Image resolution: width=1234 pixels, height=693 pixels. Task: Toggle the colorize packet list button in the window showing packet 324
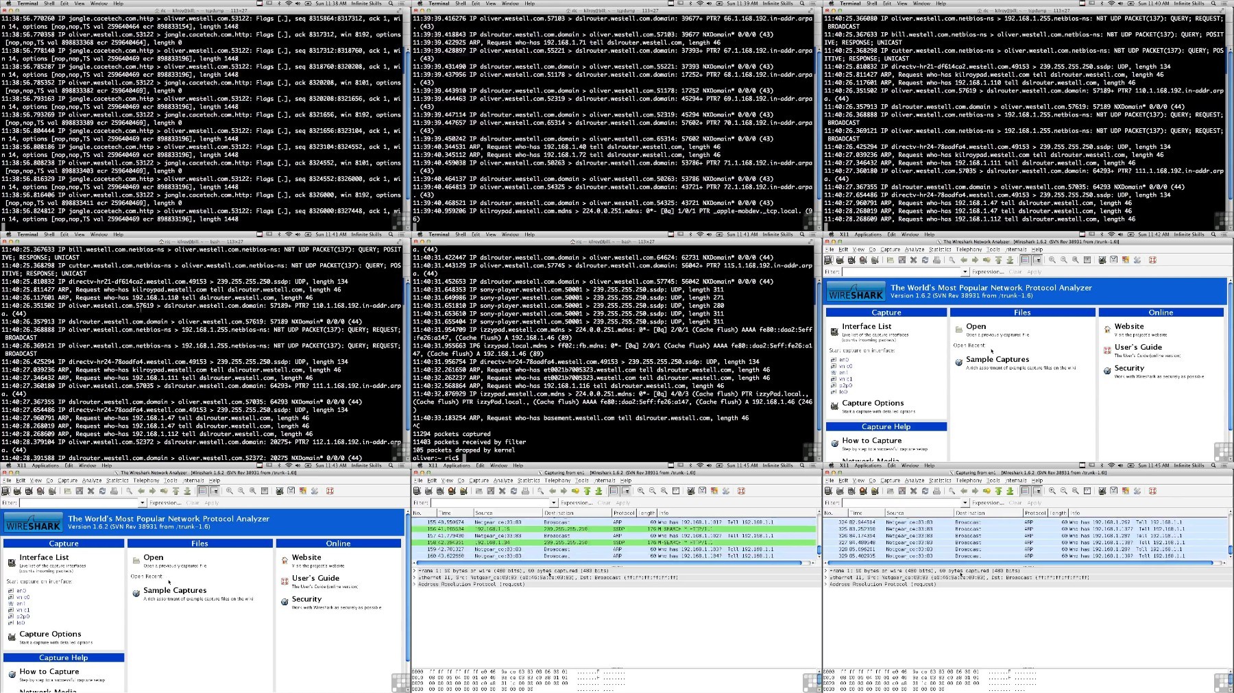(1026, 491)
